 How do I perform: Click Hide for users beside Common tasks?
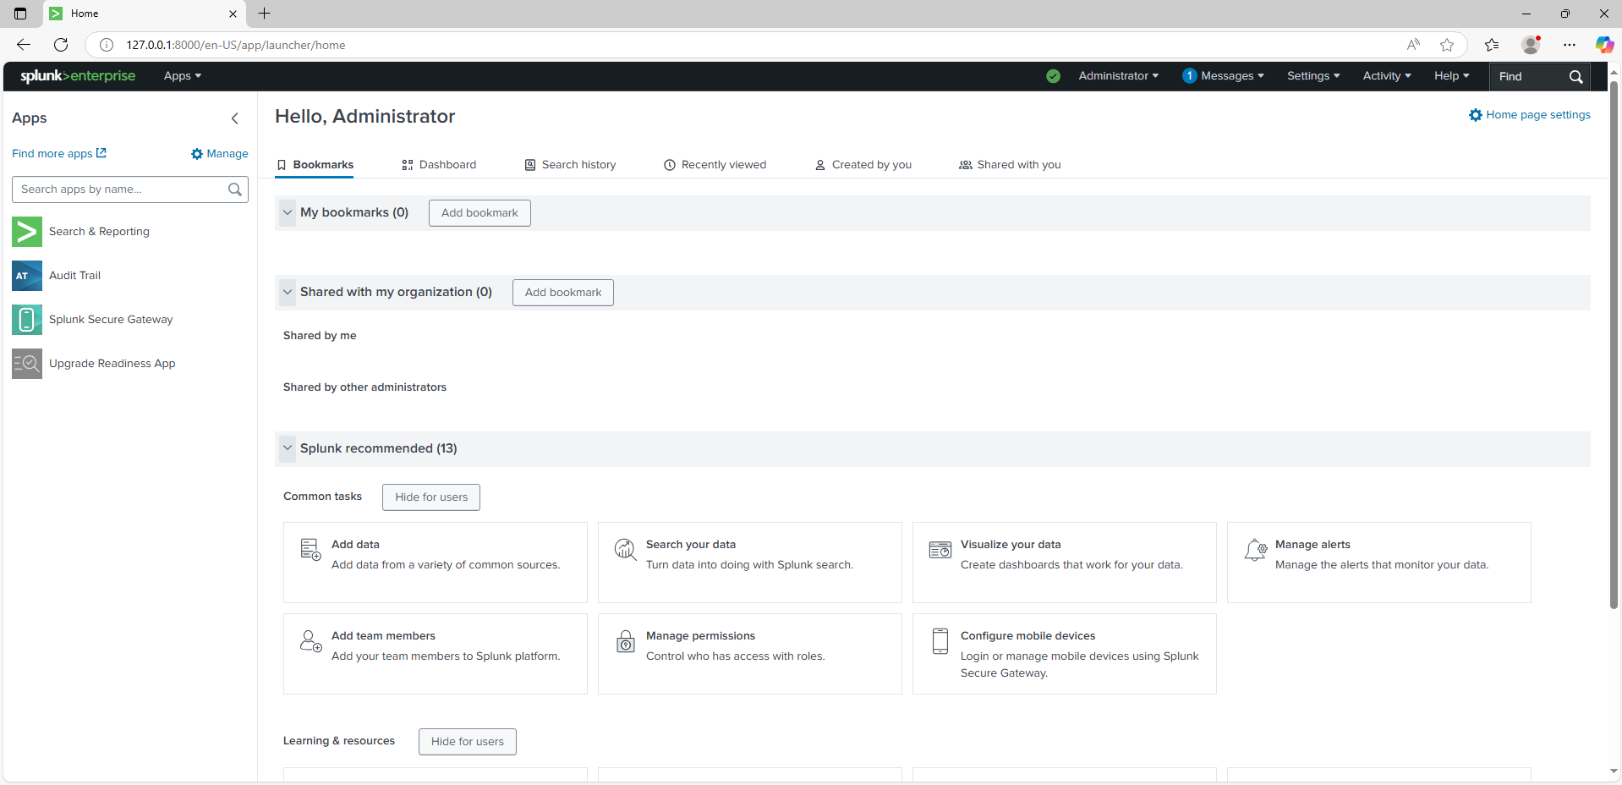point(431,497)
